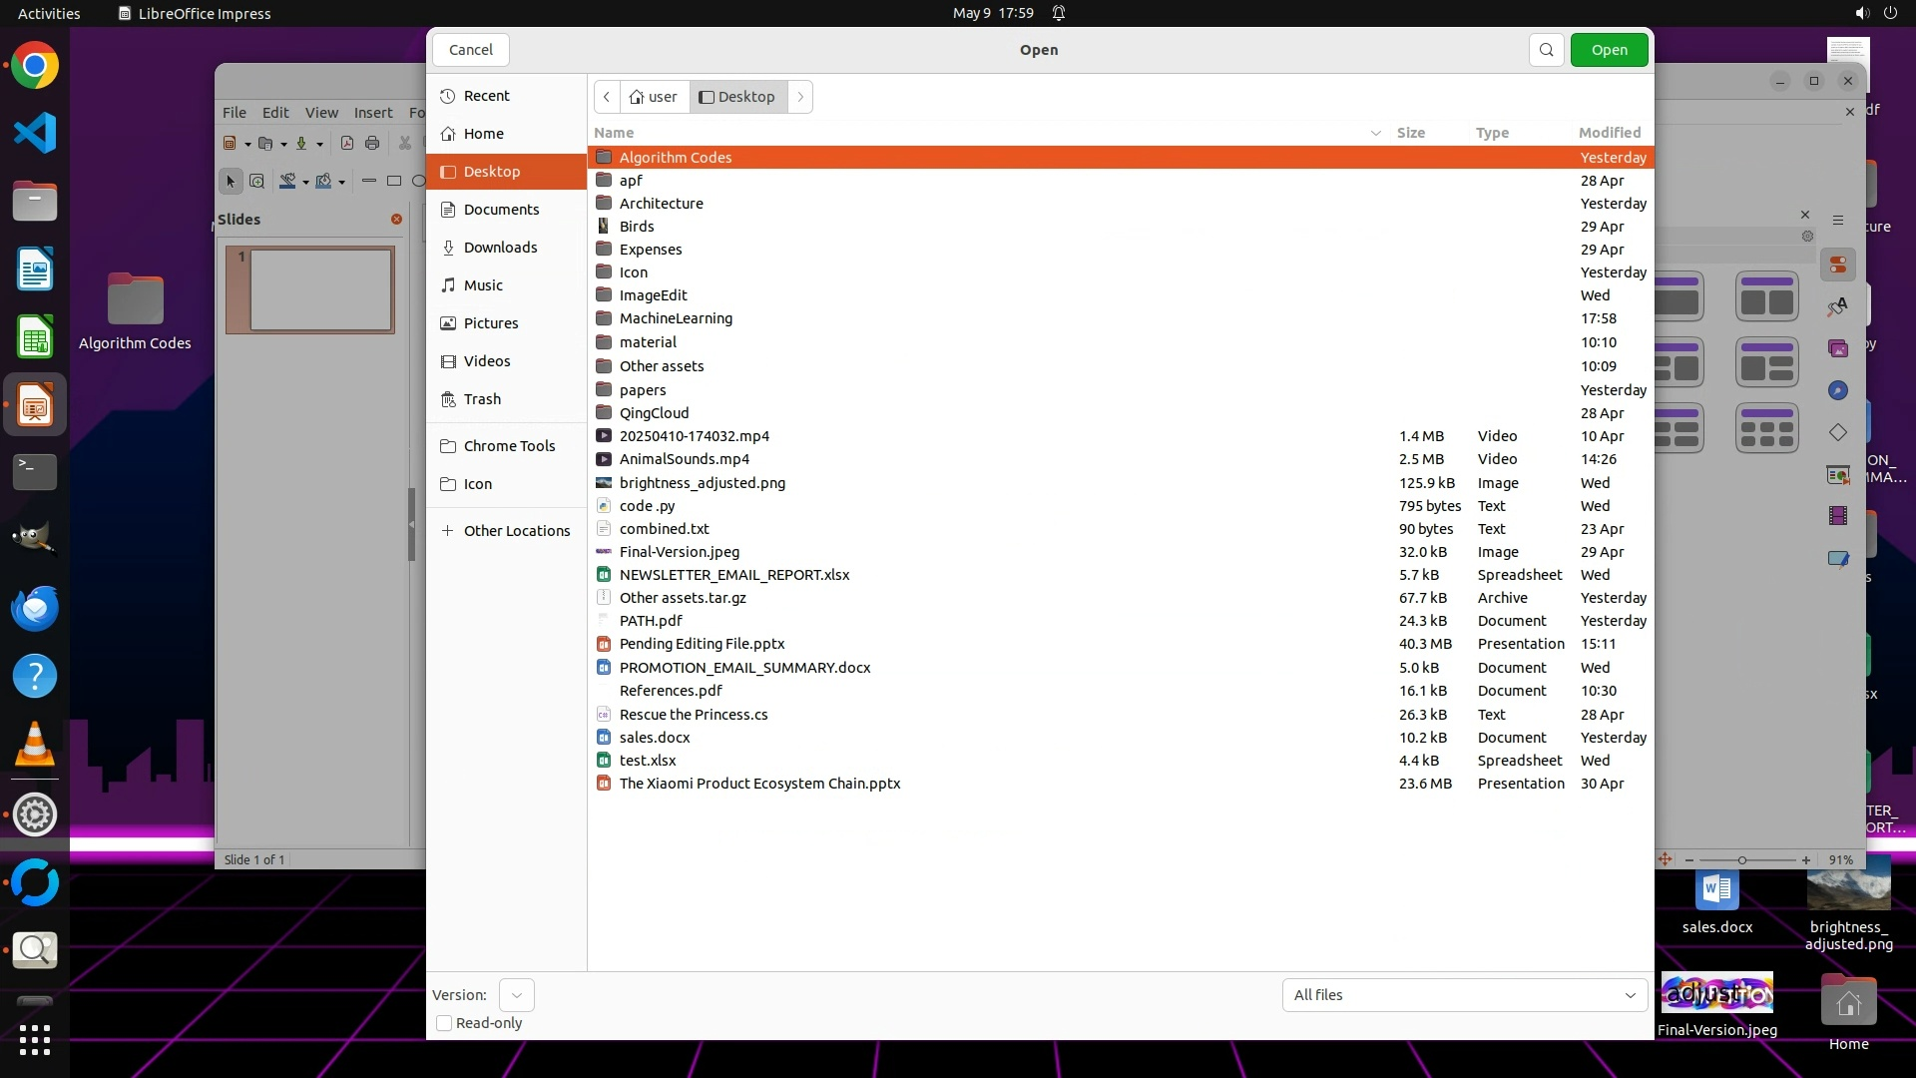Screen dimensions: 1916x1078
Task: Select Other Locations in sidebar
Action: (x=516, y=531)
